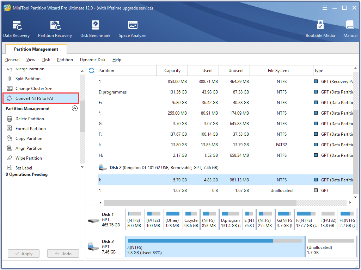Image resolution: width=361 pixels, height=270 pixels.
Task: Switch to Partition Management tab
Action: pyautogui.click(x=36, y=49)
